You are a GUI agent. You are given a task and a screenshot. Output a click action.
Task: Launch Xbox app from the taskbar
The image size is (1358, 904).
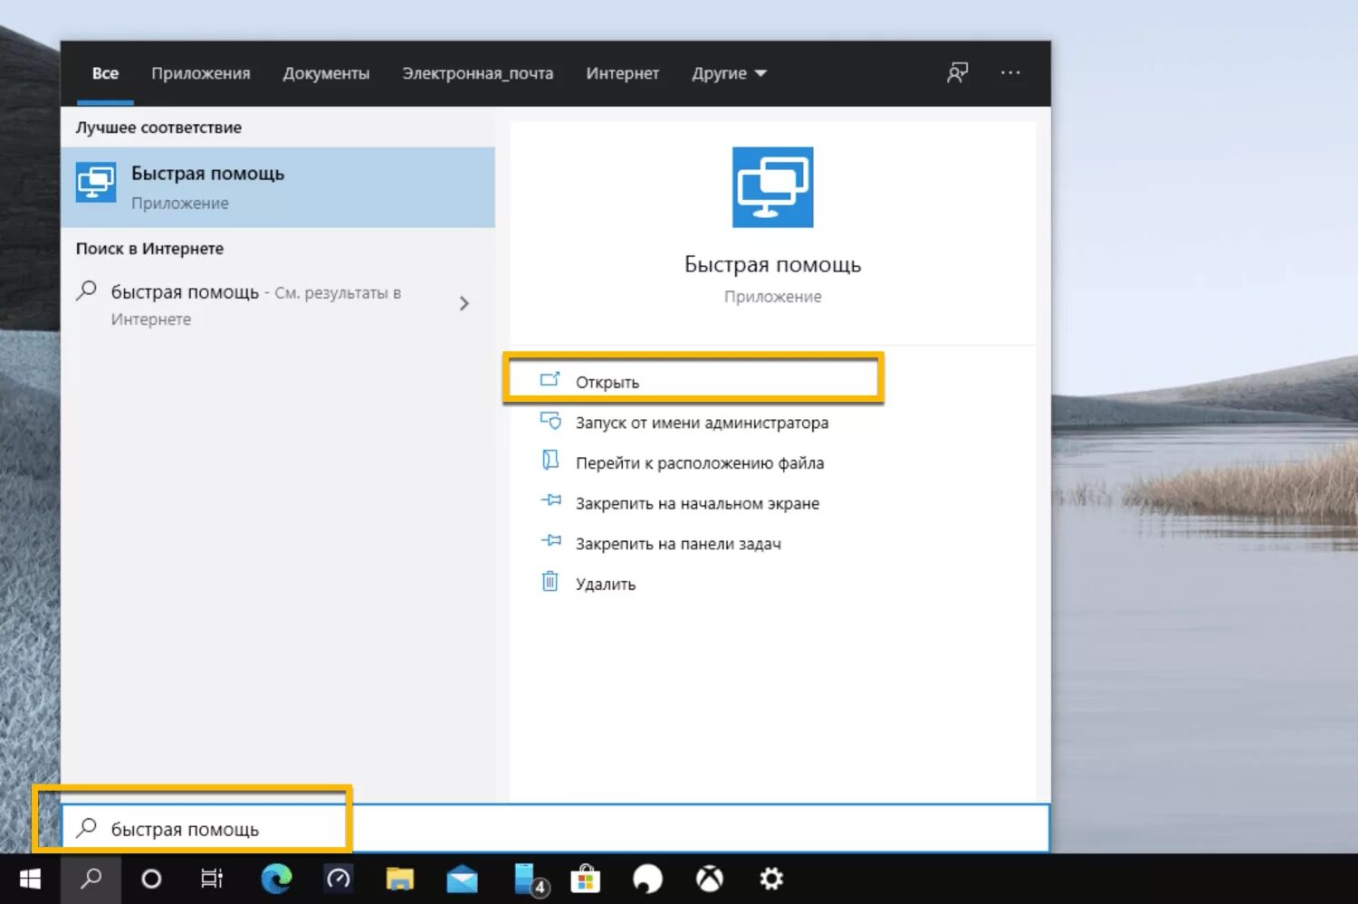pos(710,879)
